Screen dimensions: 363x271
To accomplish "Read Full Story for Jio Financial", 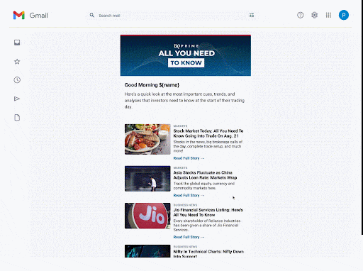I will tap(189, 237).
